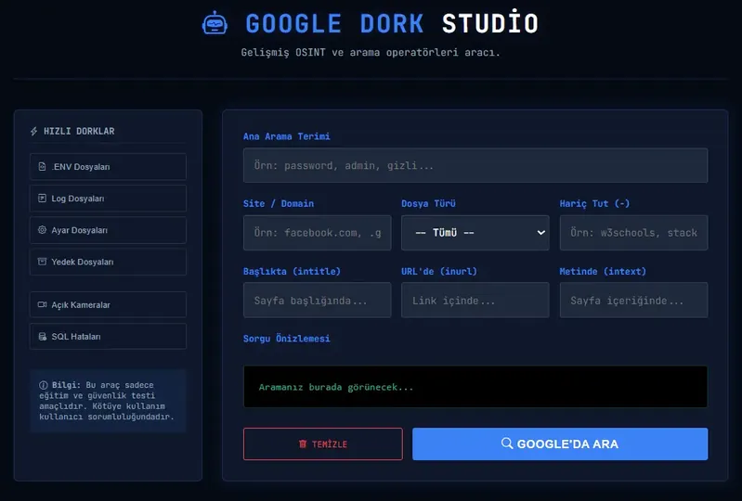Click the Sorgu Önizlemesi label
Image resolution: width=742 pixels, height=501 pixels.
(x=286, y=339)
